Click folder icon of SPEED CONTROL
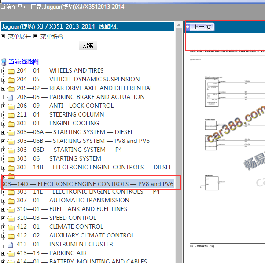The height and width of the screenshot is (263, 265). tap(11, 219)
